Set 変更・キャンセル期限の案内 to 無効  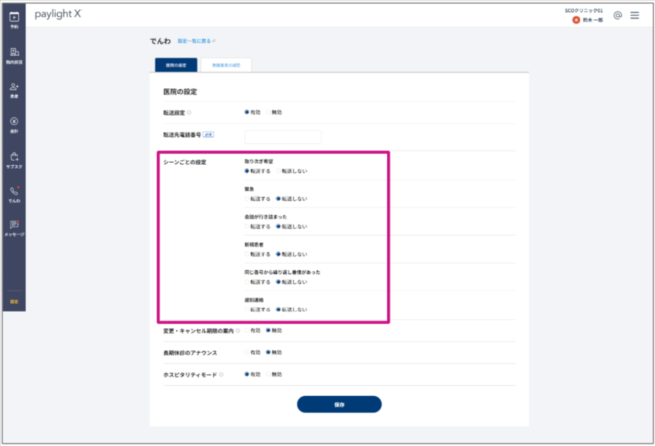point(268,330)
